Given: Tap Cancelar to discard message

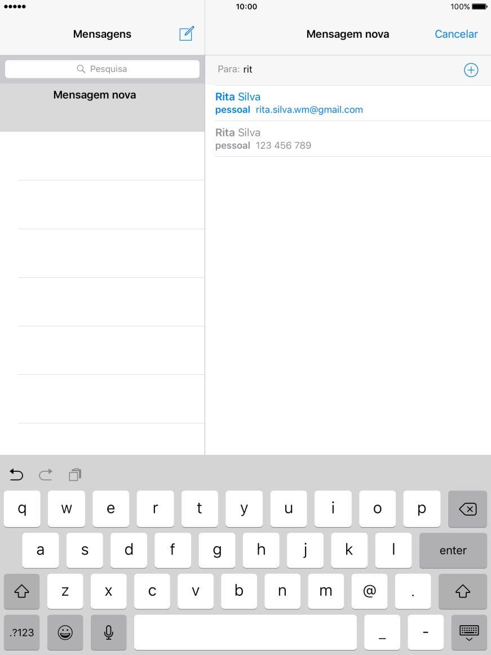Looking at the screenshot, I should (x=456, y=34).
